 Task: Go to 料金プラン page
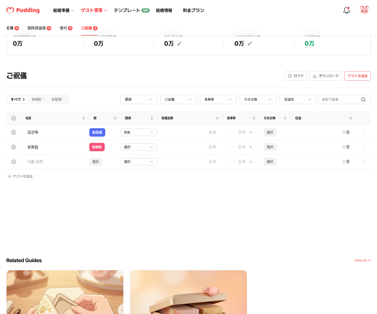tap(194, 10)
